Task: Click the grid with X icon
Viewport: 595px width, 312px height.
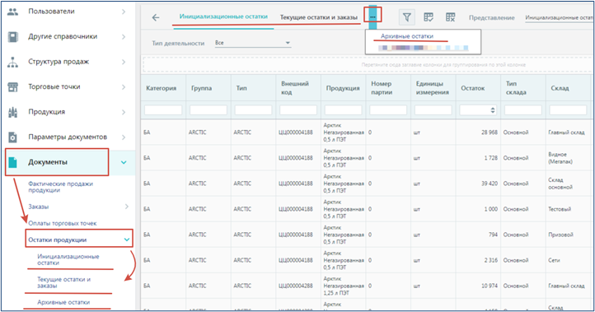Action: click(x=450, y=17)
